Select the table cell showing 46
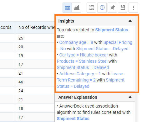The height and width of the screenshot is (122, 142). click(x=35, y=82)
